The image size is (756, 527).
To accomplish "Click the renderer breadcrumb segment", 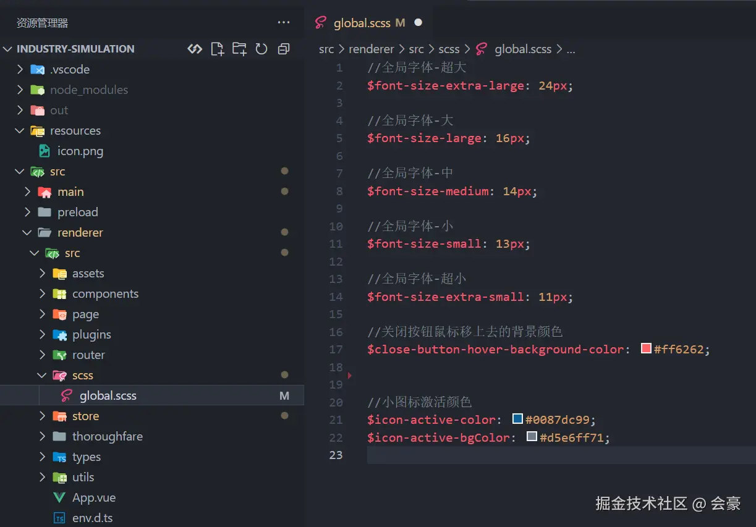I will tap(371, 49).
